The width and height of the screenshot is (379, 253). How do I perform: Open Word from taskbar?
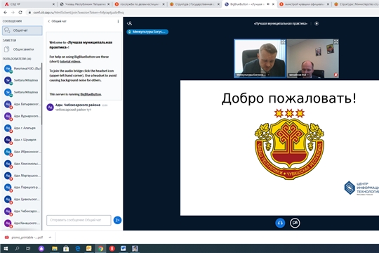124,248
